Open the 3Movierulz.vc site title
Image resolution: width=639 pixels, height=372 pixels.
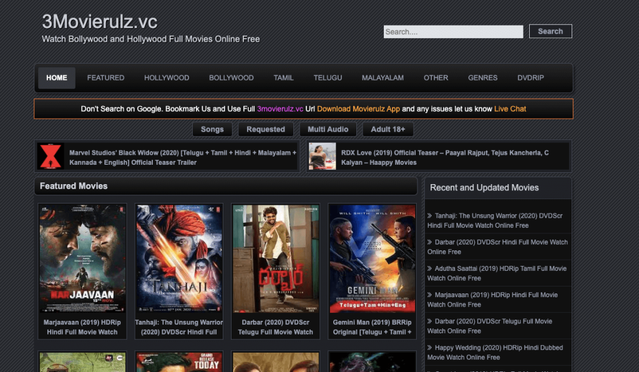[99, 22]
